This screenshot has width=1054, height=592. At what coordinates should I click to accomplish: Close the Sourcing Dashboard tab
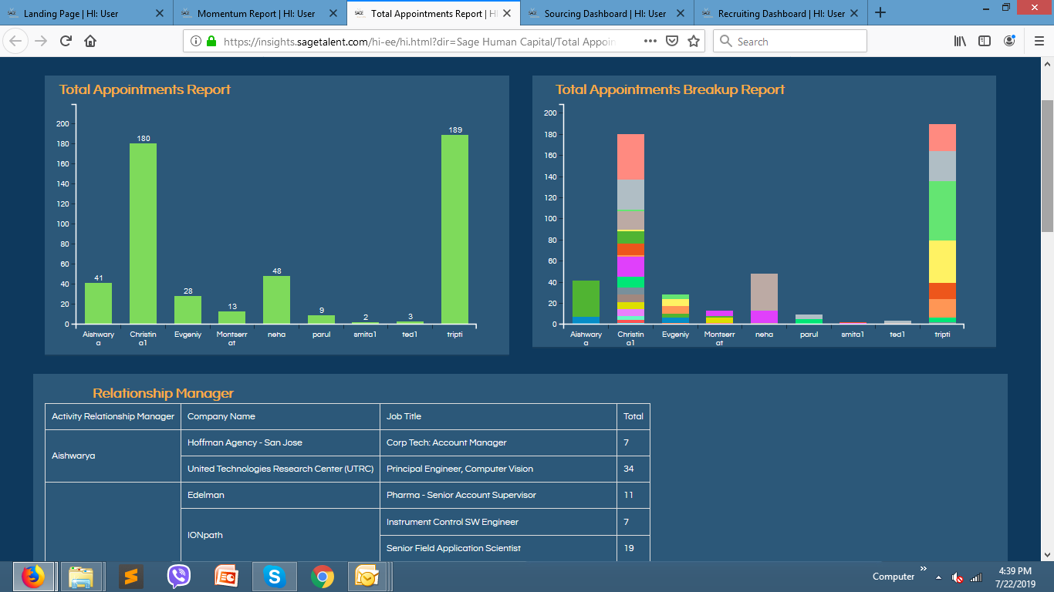tap(681, 13)
